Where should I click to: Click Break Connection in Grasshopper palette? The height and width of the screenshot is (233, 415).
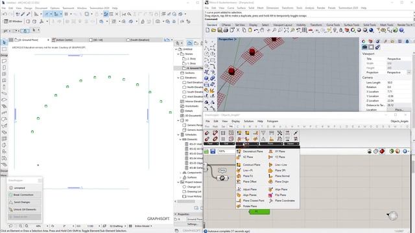tap(25, 195)
